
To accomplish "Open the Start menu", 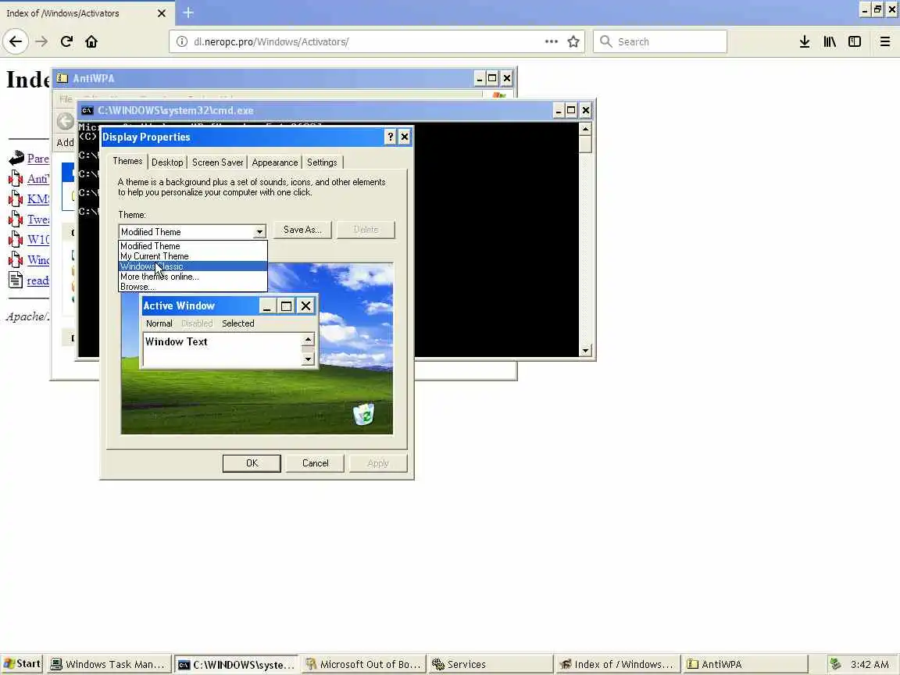I will click(x=22, y=664).
